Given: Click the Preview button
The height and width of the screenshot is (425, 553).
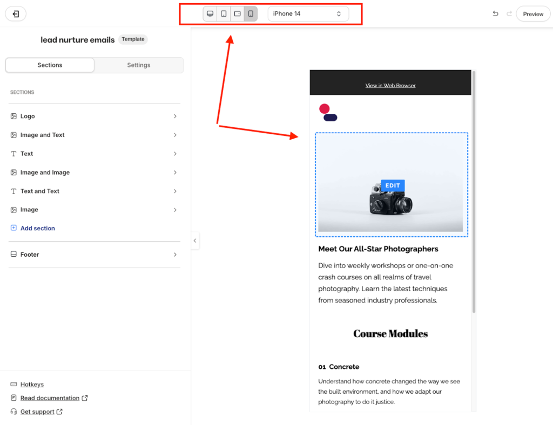Looking at the screenshot, I should pos(533,13).
